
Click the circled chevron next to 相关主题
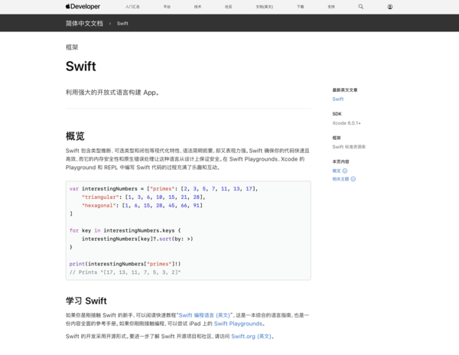(x=353, y=179)
